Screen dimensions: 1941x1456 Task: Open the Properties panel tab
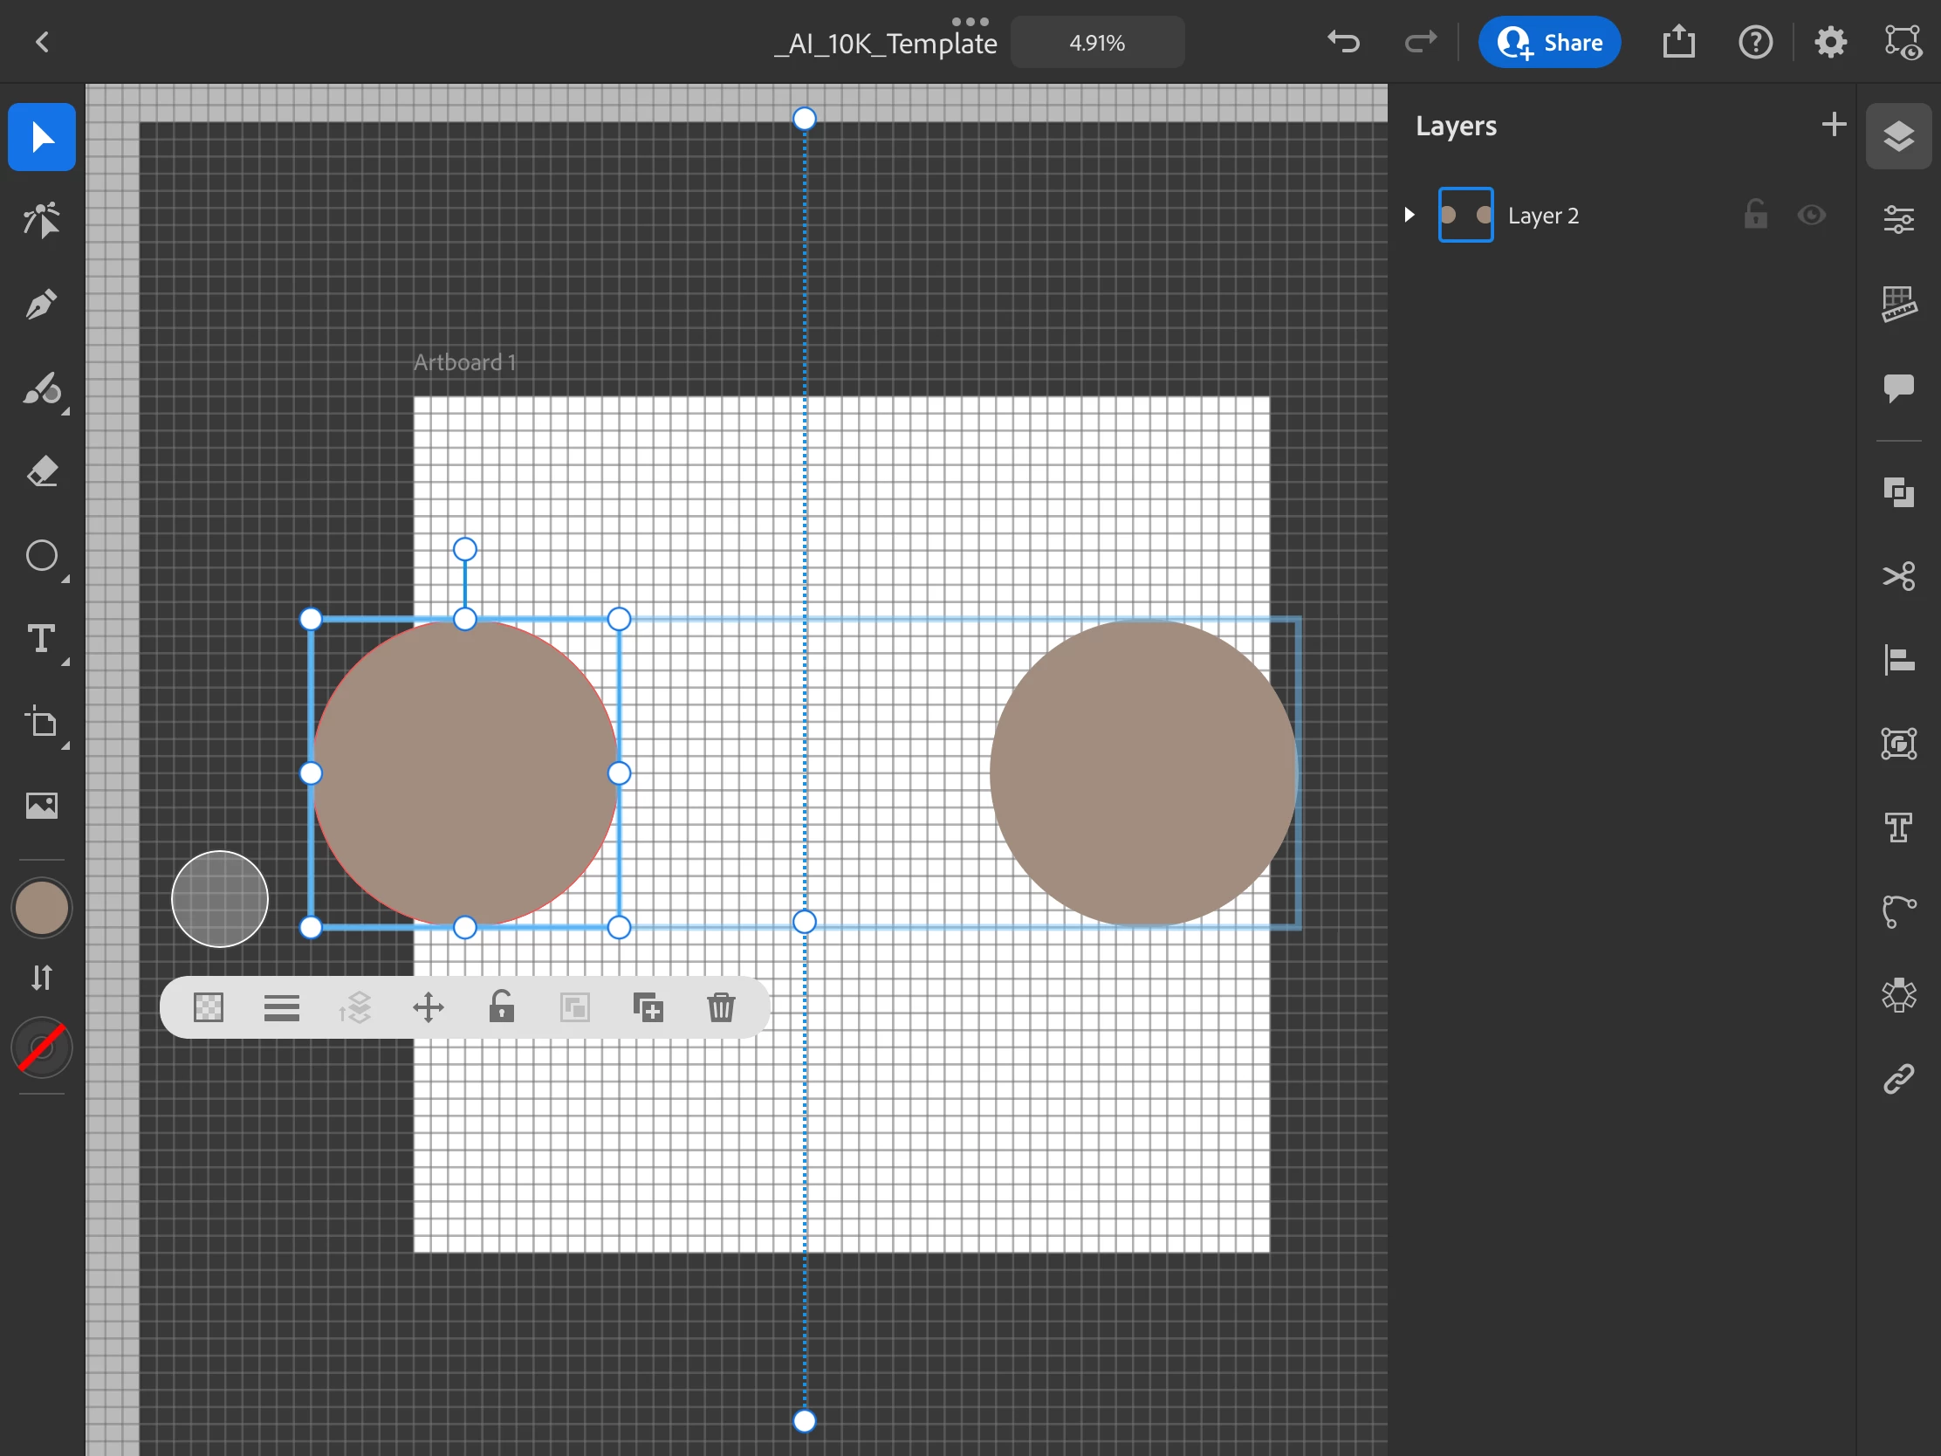tap(1898, 219)
